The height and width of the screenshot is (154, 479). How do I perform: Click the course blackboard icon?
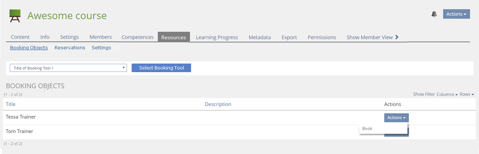pyautogui.click(x=15, y=16)
